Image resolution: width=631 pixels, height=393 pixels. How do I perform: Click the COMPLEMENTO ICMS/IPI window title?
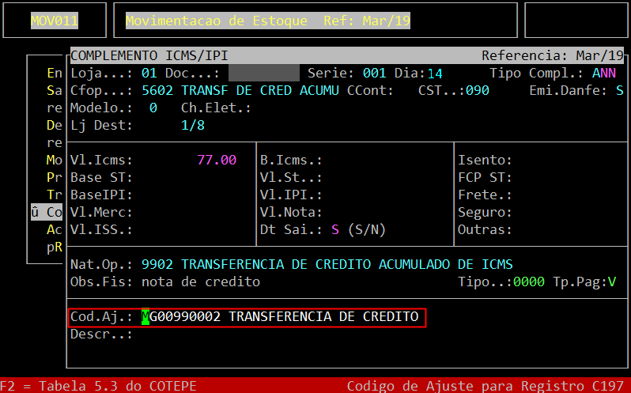pos(149,55)
